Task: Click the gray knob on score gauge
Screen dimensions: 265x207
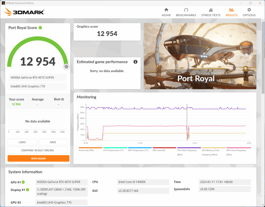Action: click(66, 67)
